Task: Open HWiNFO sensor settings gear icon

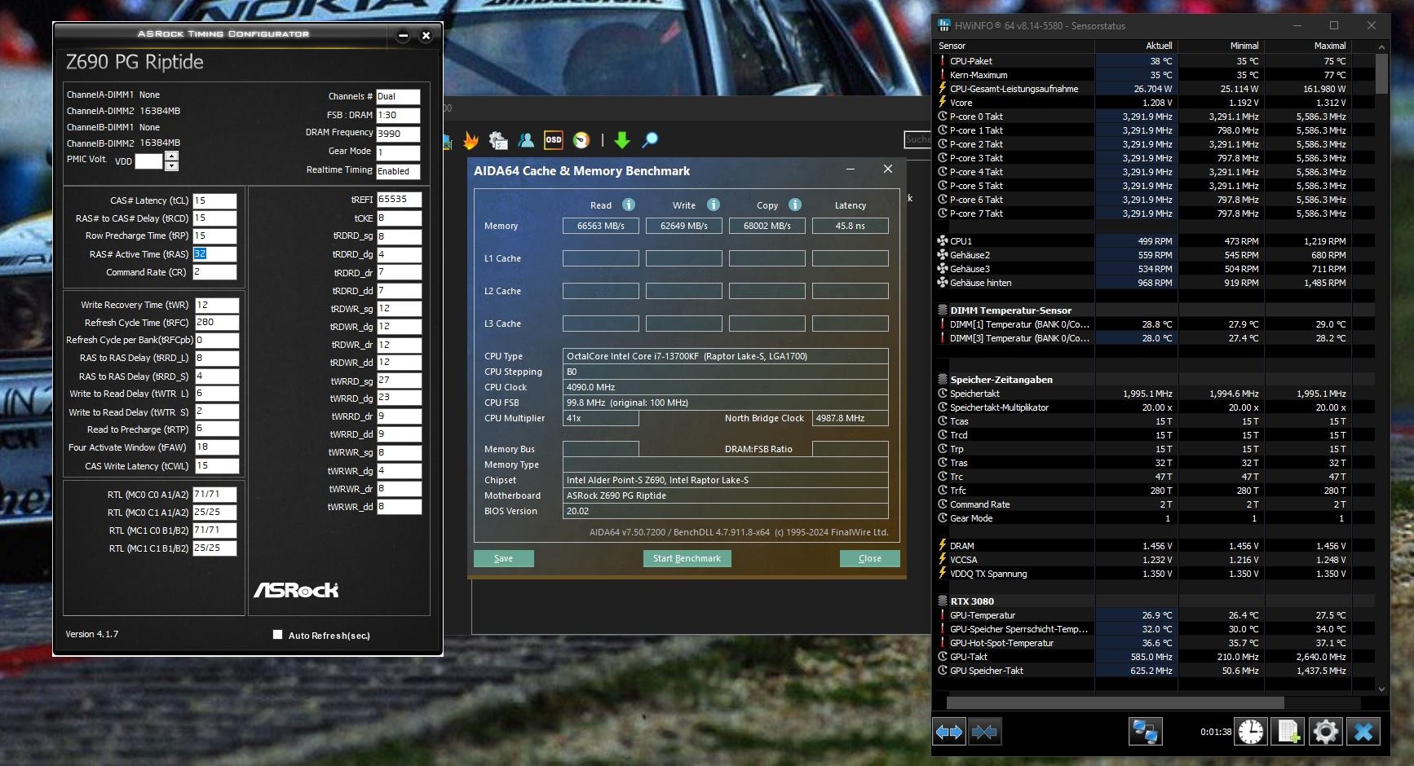Action: pos(1326,732)
